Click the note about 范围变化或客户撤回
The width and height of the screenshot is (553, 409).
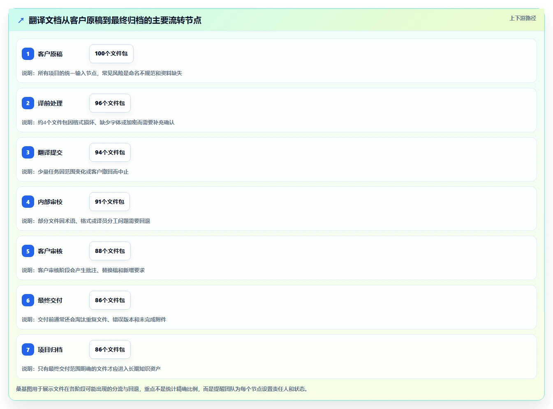(x=75, y=172)
